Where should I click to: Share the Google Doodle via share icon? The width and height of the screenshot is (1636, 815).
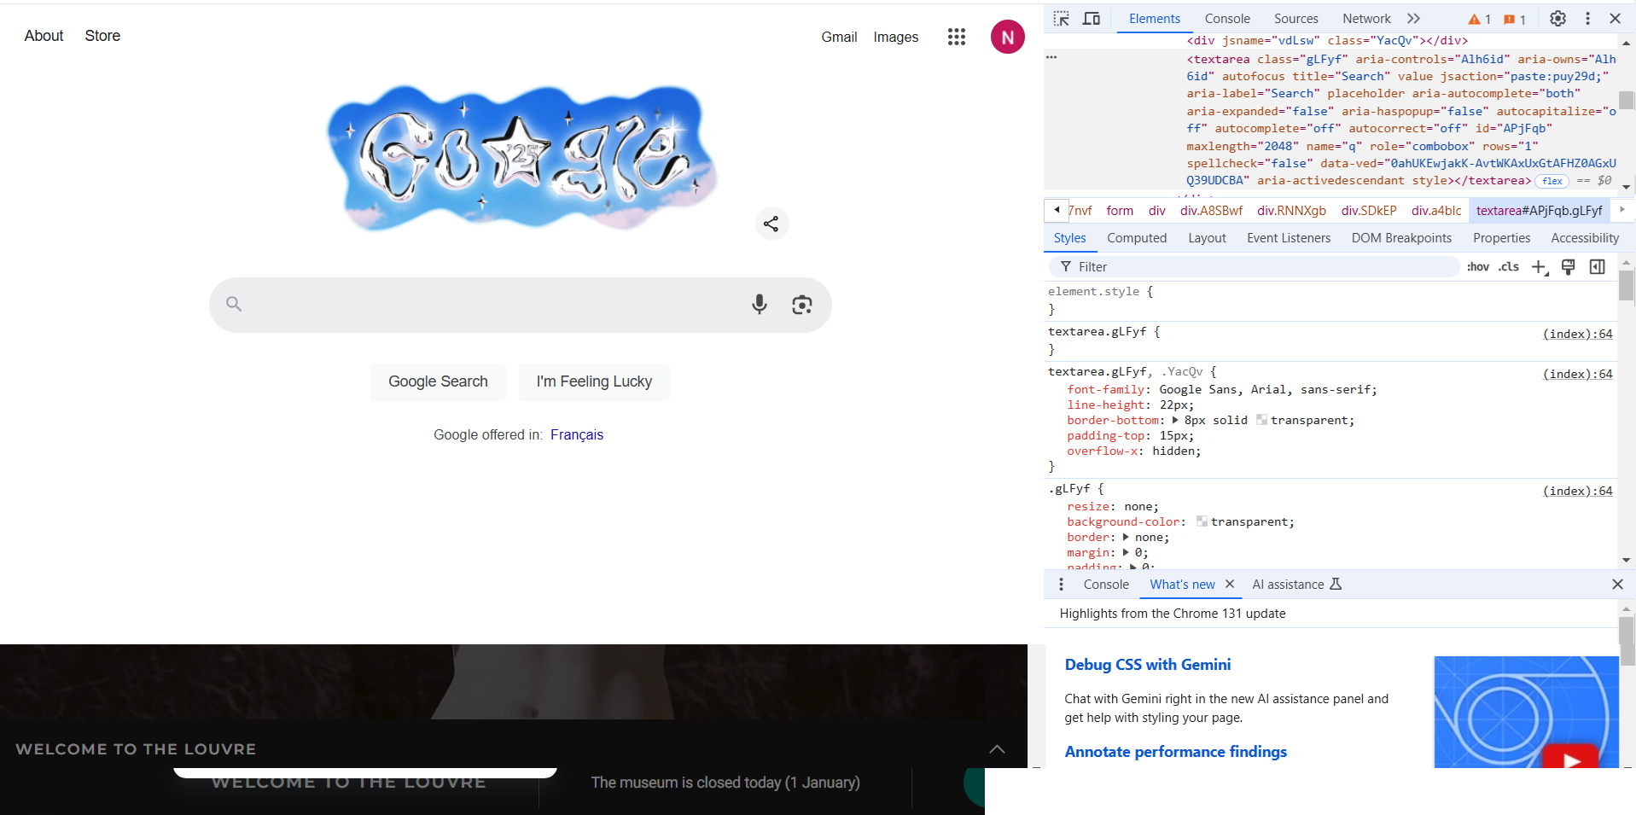point(771,224)
